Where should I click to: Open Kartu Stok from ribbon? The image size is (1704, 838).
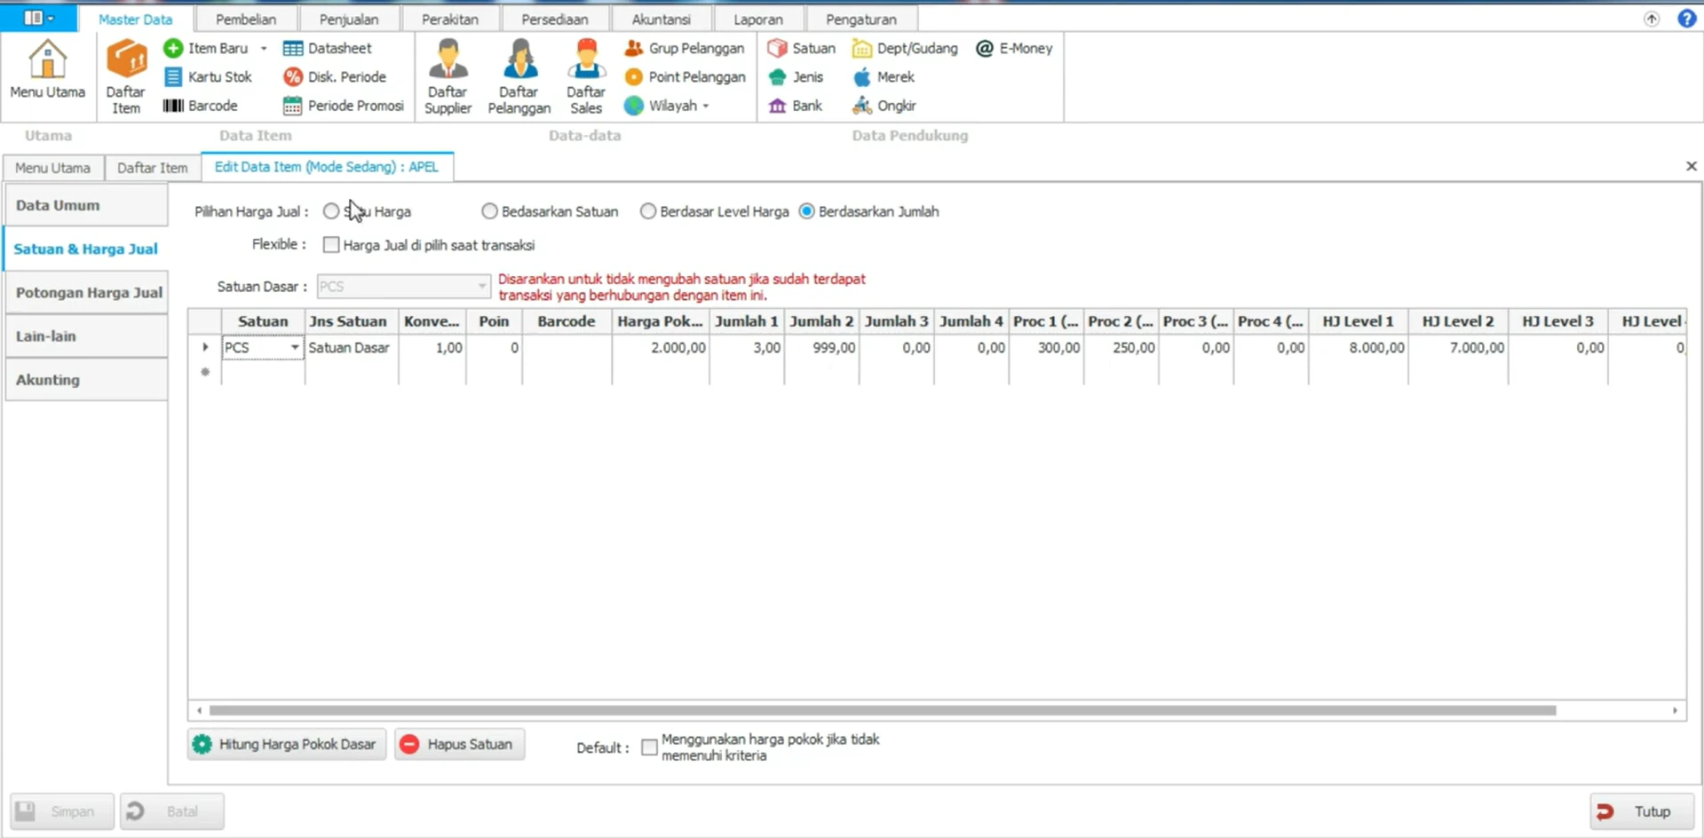coord(209,77)
